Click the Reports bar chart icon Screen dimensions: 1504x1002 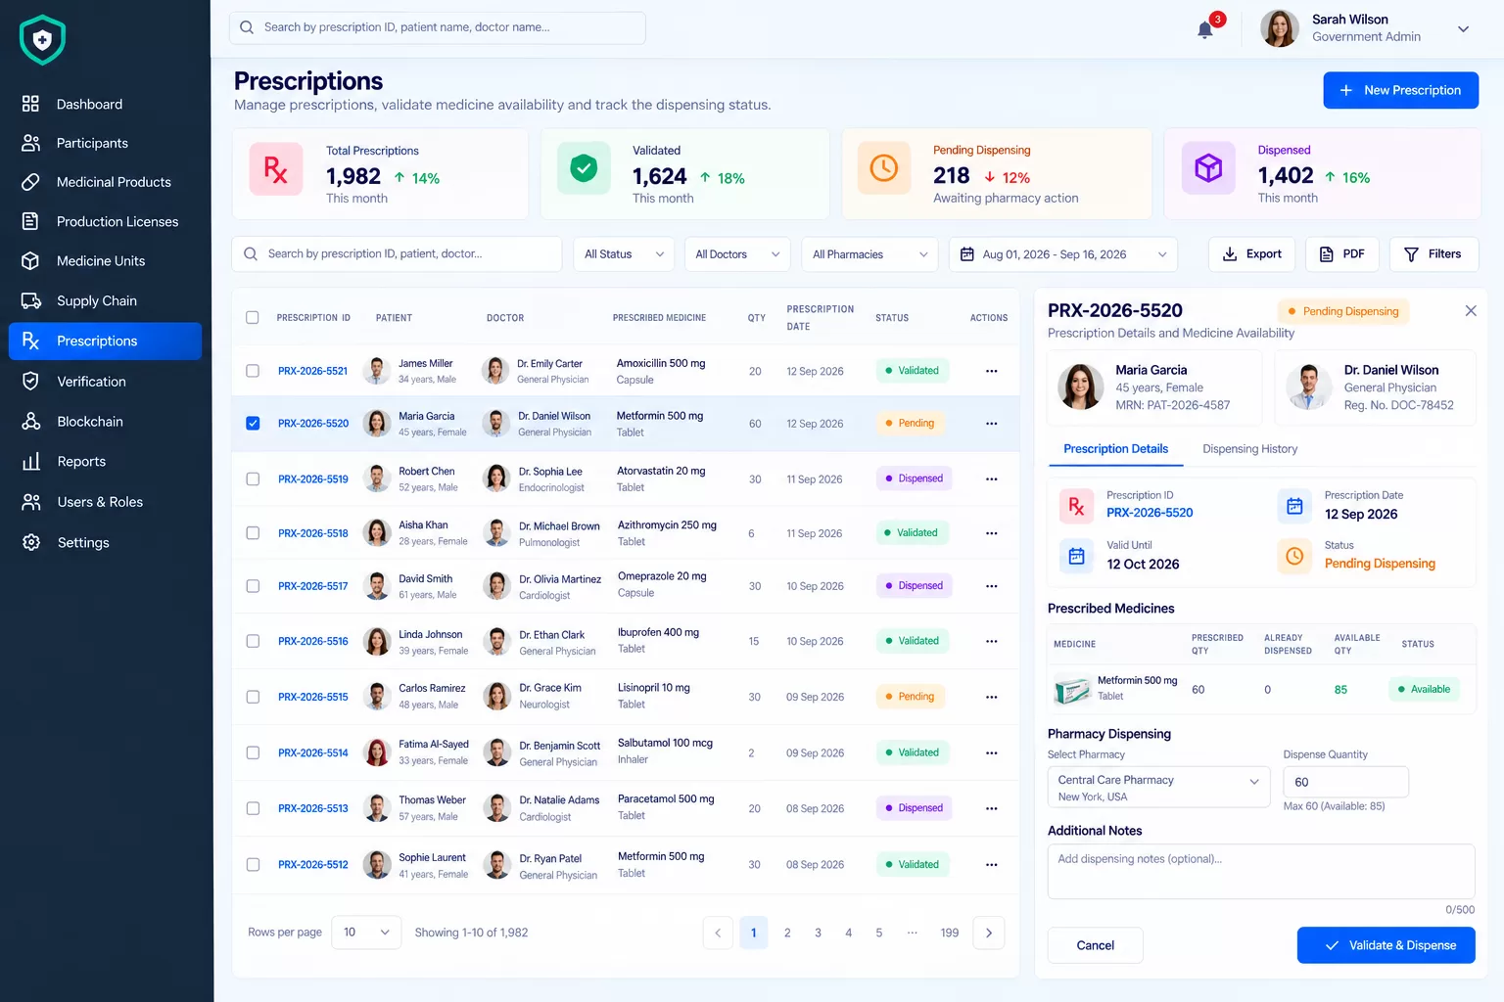(x=30, y=461)
